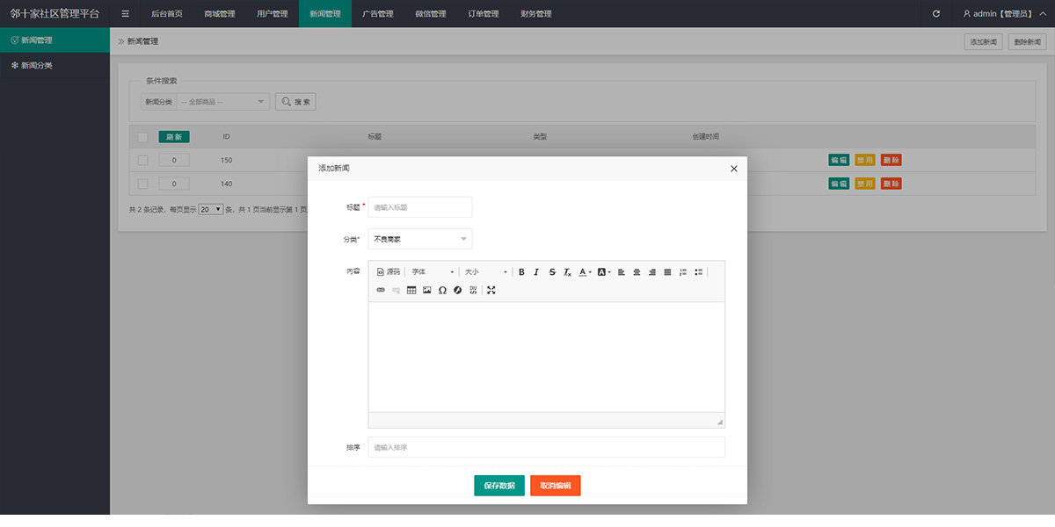Image resolution: width=1055 pixels, height=527 pixels.
Task: Open the special character (Omega) picker
Action: coord(442,290)
